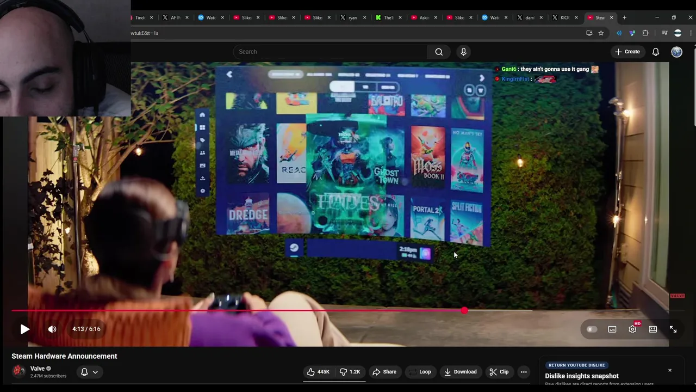Click the red playhead on the progress bar
The height and width of the screenshot is (392, 696).
(464, 310)
